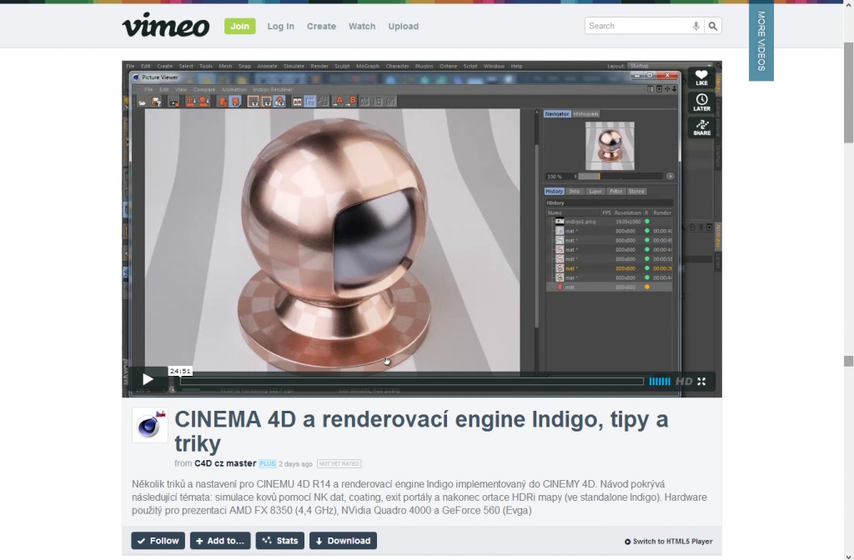The width and height of the screenshot is (854, 560).
Task: Adjust volume using the blue bars
Action: [x=660, y=382]
